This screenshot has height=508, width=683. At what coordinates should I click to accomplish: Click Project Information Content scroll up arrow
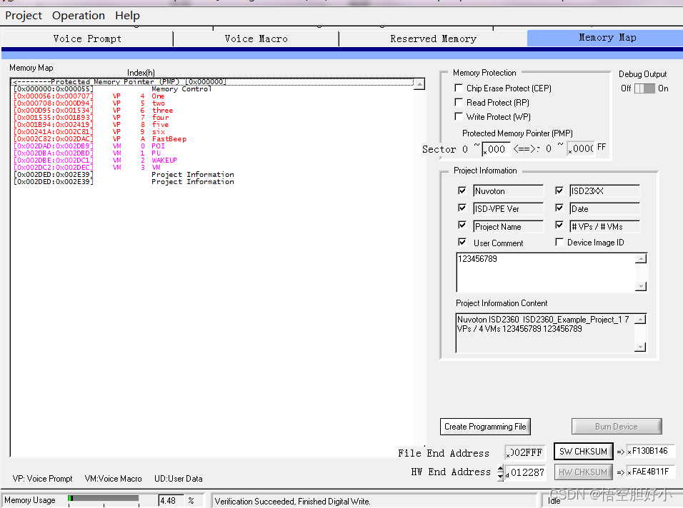640,319
